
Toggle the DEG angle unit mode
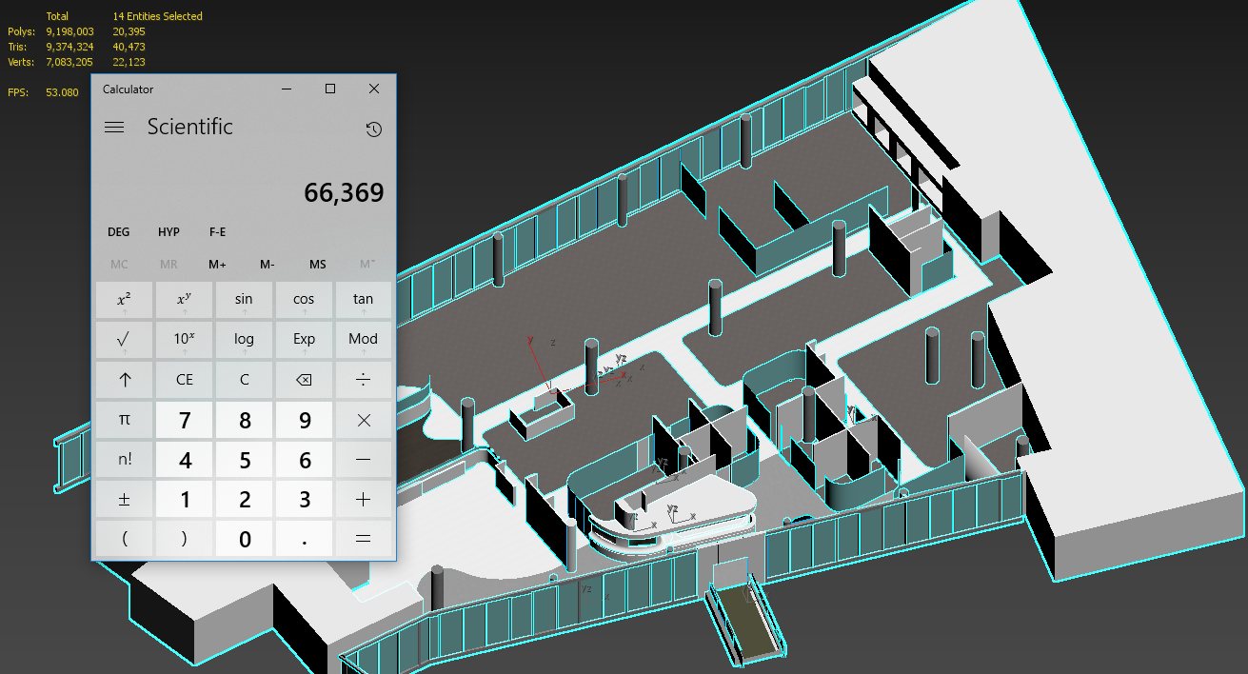[x=119, y=232]
